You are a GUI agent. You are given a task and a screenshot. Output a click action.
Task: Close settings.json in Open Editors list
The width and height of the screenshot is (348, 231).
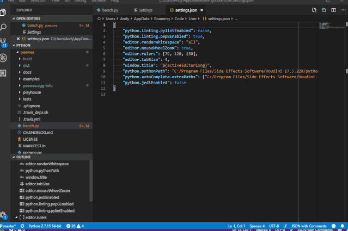click(18, 39)
